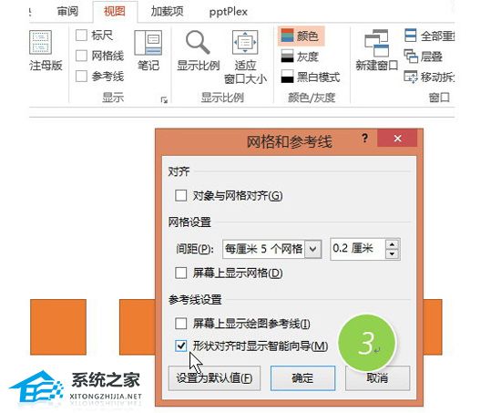Toggle the 参考线 checkbox
The width and height of the screenshot is (501, 413).
point(81,77)
